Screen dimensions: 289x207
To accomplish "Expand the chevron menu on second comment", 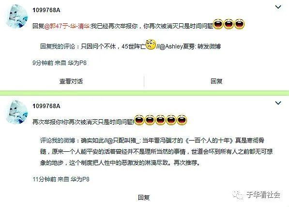I will coord(278,103).
